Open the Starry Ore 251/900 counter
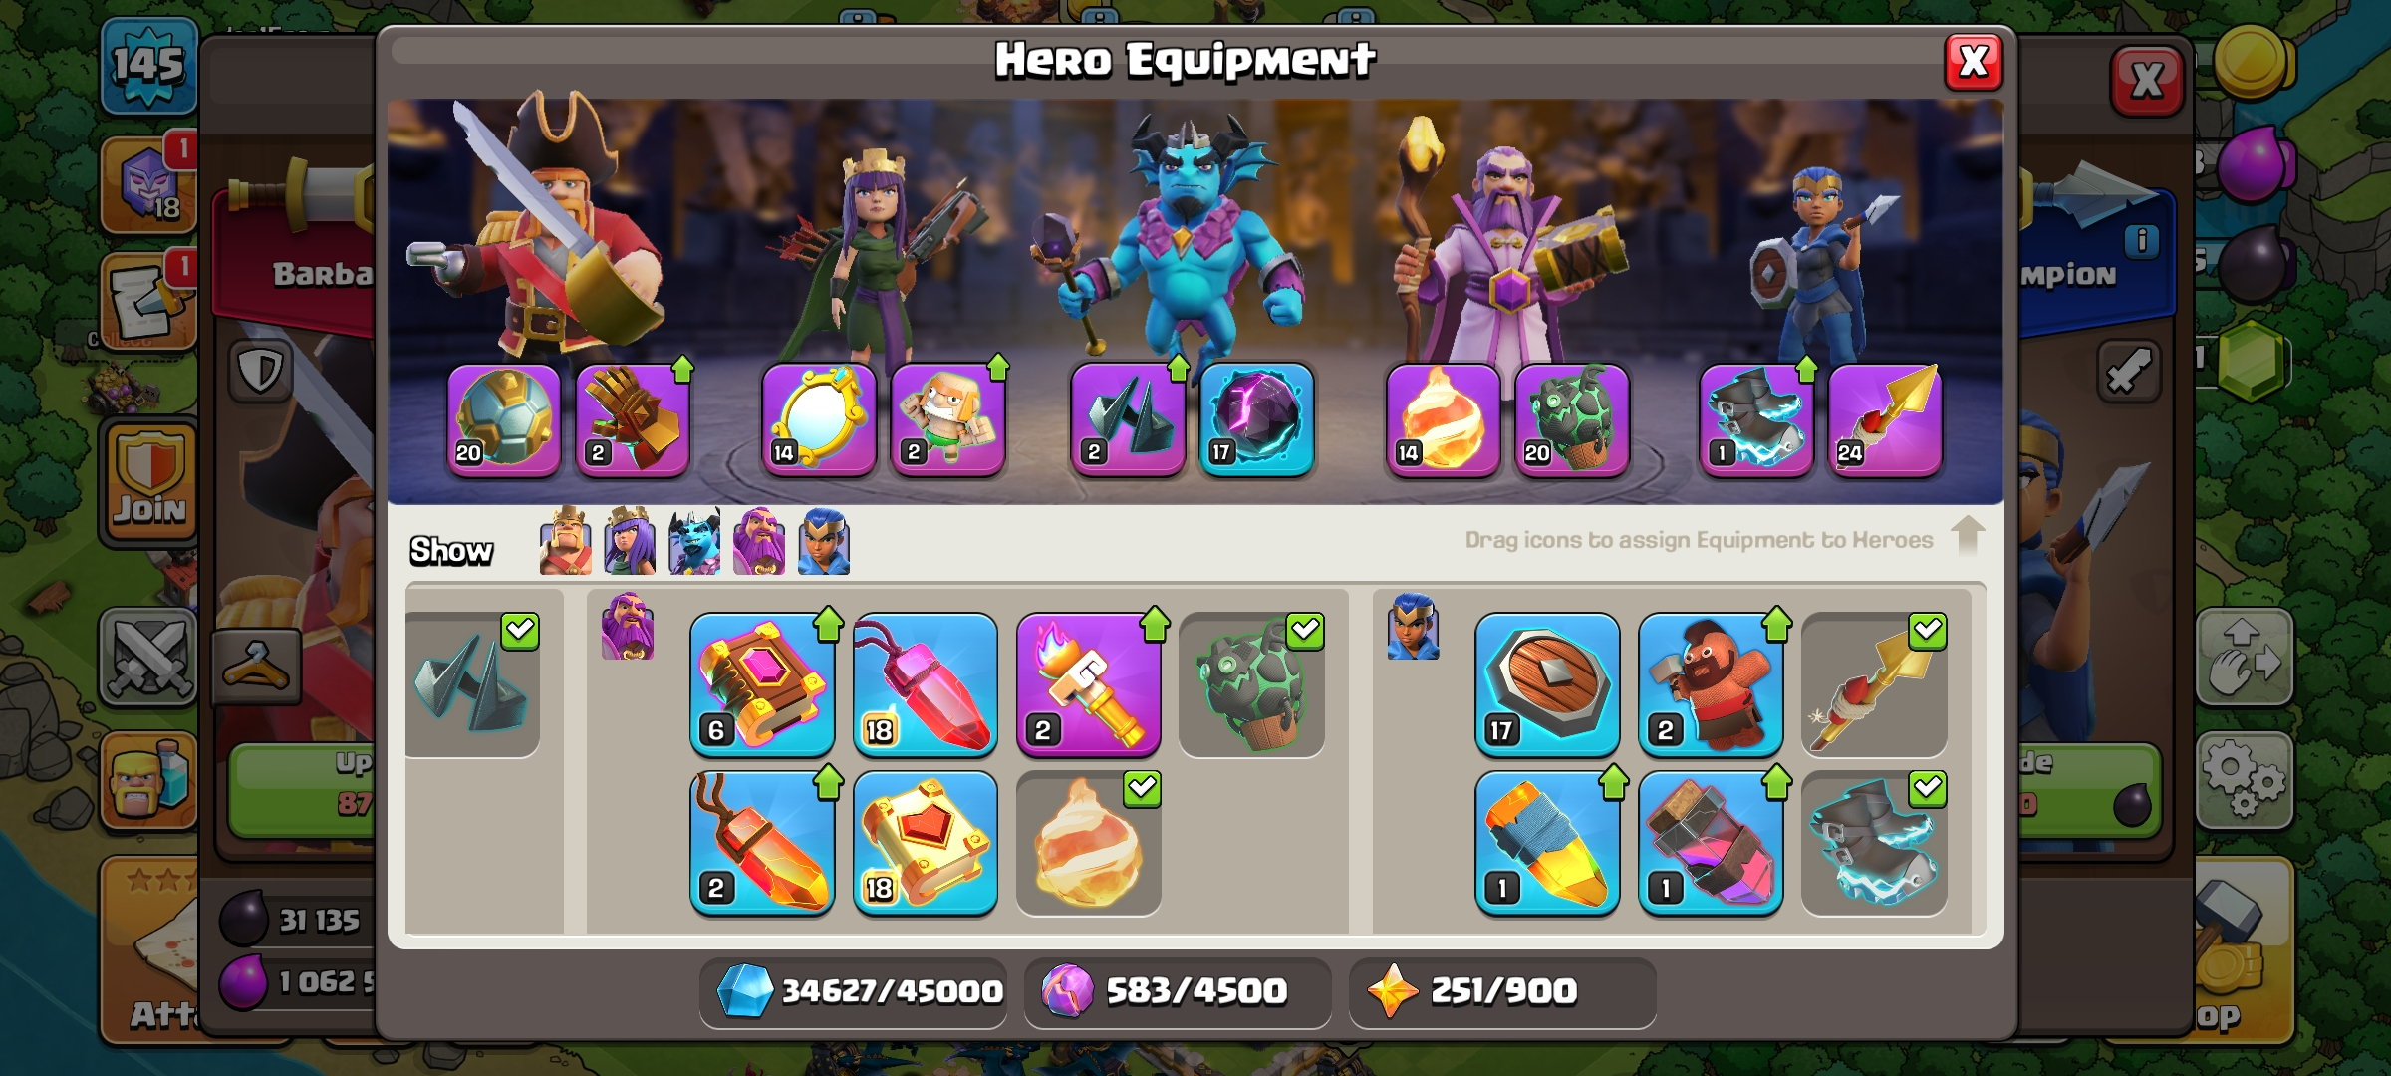2391x1076 pixels. coord(1502,992)
